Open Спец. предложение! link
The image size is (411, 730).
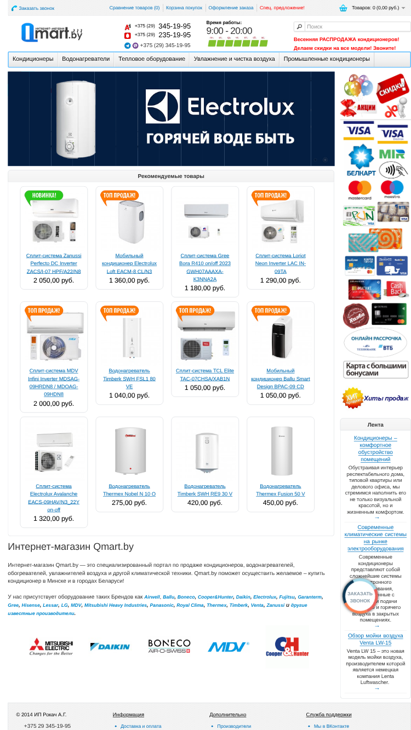(x=282, y=8)
